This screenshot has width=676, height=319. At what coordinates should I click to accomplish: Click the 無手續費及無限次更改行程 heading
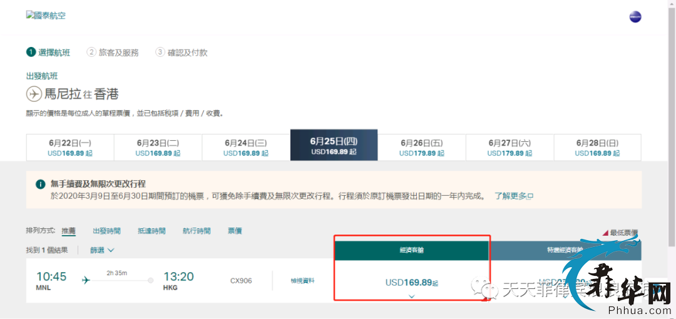coord(98,185)
